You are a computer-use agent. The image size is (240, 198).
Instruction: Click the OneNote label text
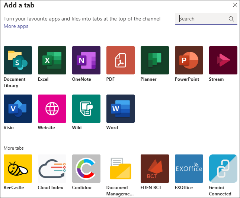tap(81, 79)
